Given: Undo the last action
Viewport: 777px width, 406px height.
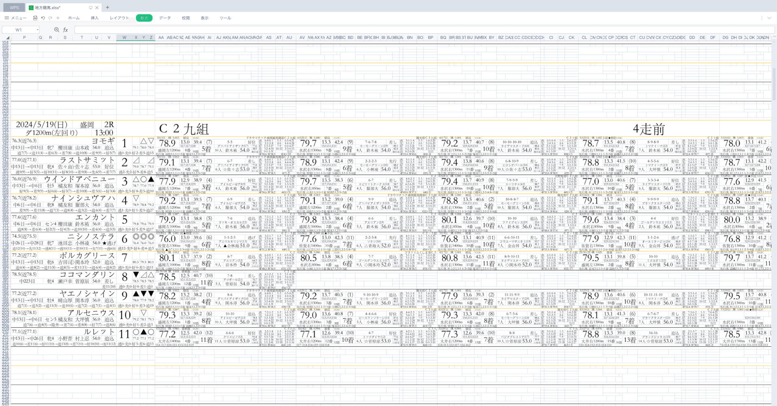Looking at the screenshot, I should 43,18.
